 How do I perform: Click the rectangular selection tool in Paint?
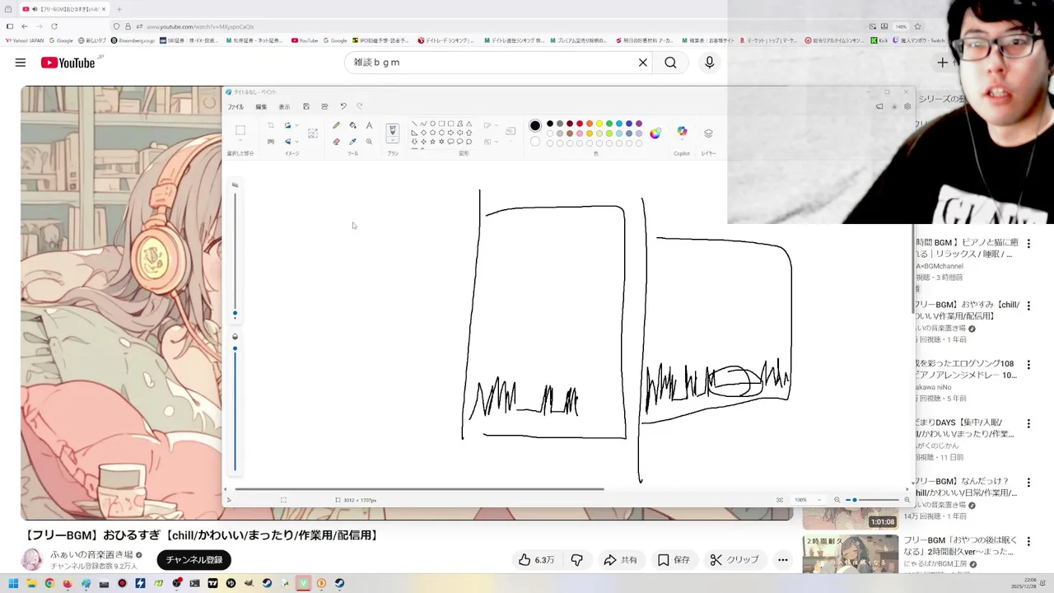click(240, 130)
